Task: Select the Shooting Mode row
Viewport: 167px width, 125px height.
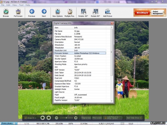Action: [x=80, y=64]
